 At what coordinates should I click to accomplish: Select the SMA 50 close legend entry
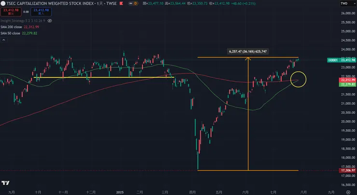(19, 33)
